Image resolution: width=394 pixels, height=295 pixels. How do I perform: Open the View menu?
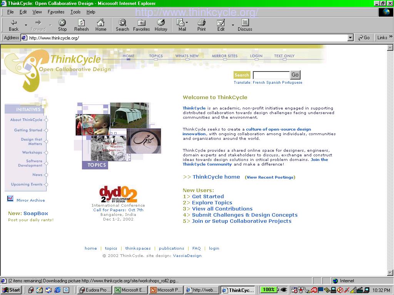click(x=37, y=12)
